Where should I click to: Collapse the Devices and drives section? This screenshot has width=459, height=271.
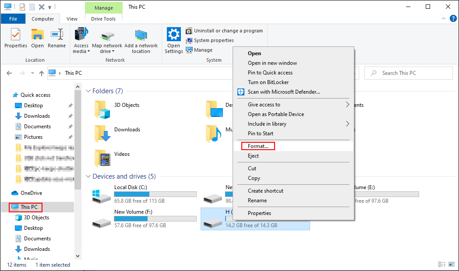pyautogui.click(x=88, y=176)
